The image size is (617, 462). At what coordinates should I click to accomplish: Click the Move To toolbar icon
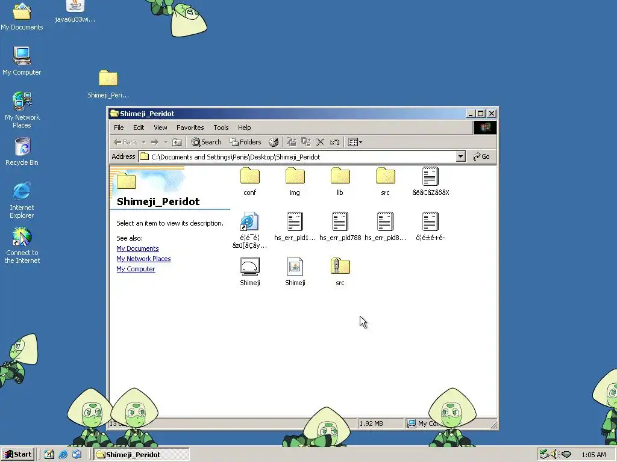pyautogui.click(x=292, y=142)
